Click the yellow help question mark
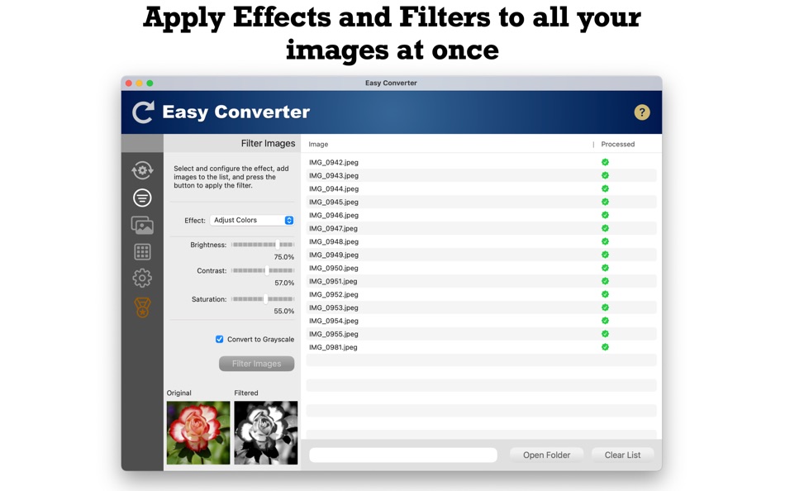The image size is (785, 491). click(642, 112)
